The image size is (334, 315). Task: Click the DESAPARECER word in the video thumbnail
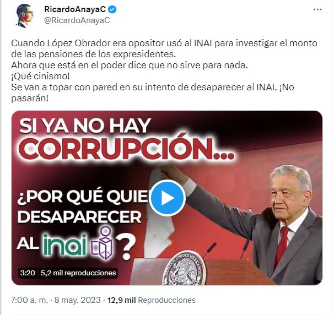79,217
